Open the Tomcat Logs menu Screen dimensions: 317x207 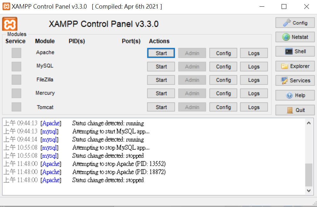(254, 107)
